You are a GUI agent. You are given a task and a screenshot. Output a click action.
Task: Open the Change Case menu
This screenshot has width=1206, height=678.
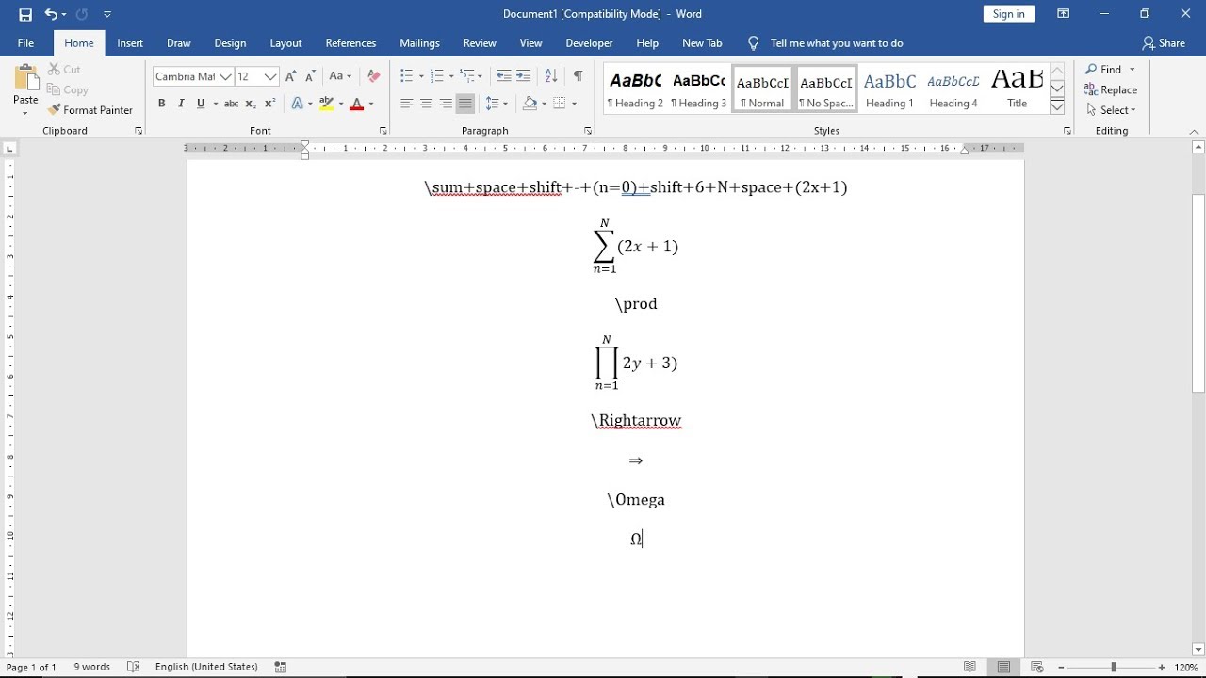pos(340,76)
